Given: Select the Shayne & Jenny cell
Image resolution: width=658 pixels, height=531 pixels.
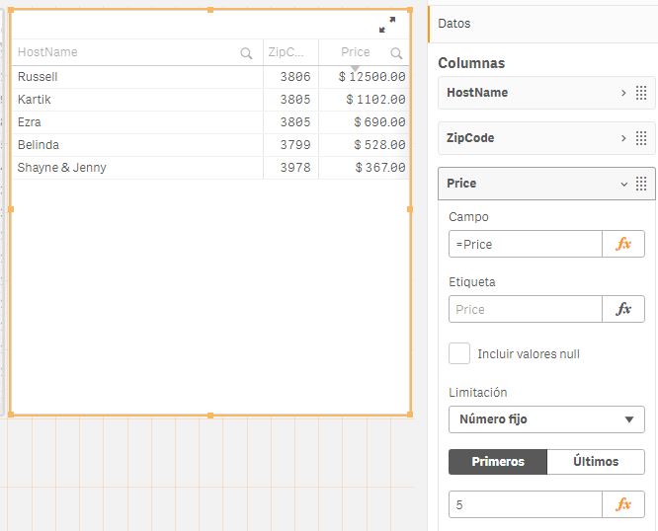Looking at the screenshot, I should (137, 167).
